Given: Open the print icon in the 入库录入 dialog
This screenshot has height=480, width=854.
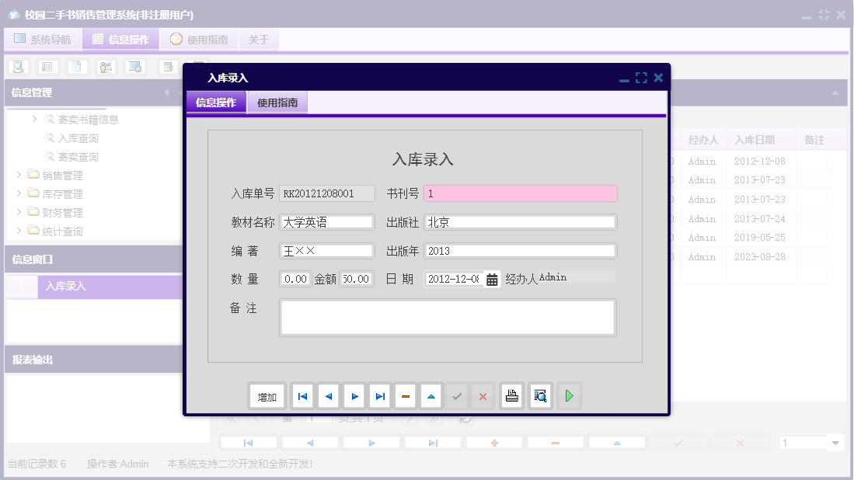Looking at the screenshot, I should (511, 395).
